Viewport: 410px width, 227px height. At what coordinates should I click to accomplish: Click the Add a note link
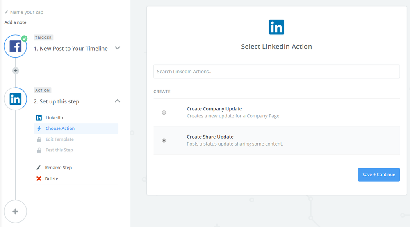[x=15, y=22]
